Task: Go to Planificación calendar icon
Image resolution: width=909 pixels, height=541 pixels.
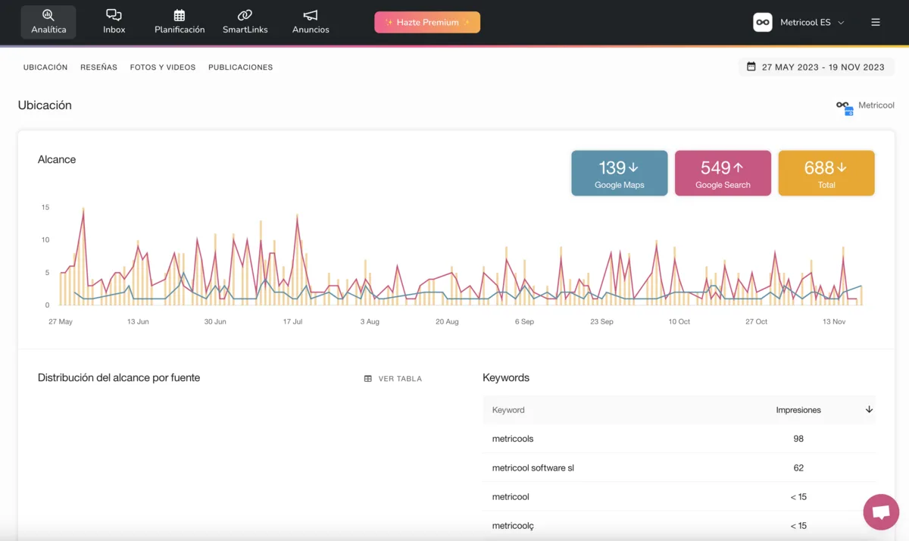Action: click(x=180, y=15)
